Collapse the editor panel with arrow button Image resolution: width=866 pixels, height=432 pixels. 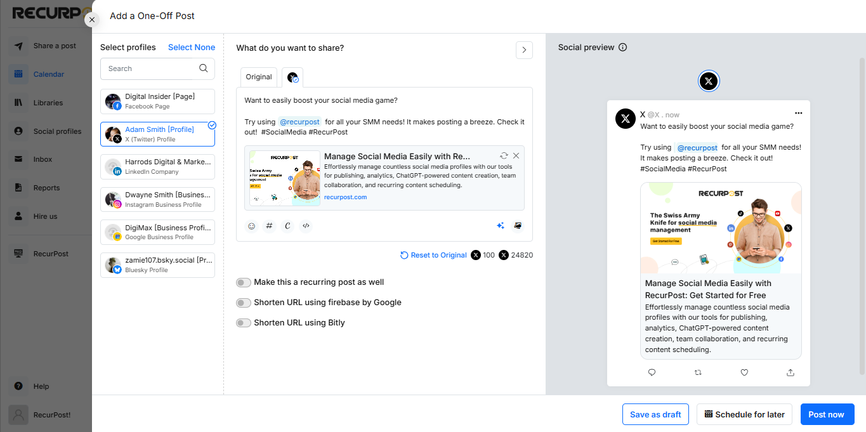524,50
